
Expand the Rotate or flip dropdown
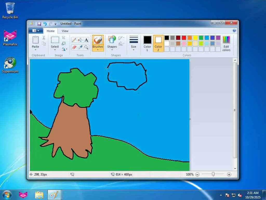[64, 49]
